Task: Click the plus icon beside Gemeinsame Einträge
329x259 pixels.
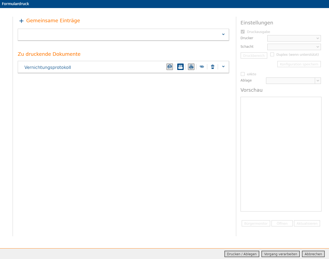Action: point(21,21)
